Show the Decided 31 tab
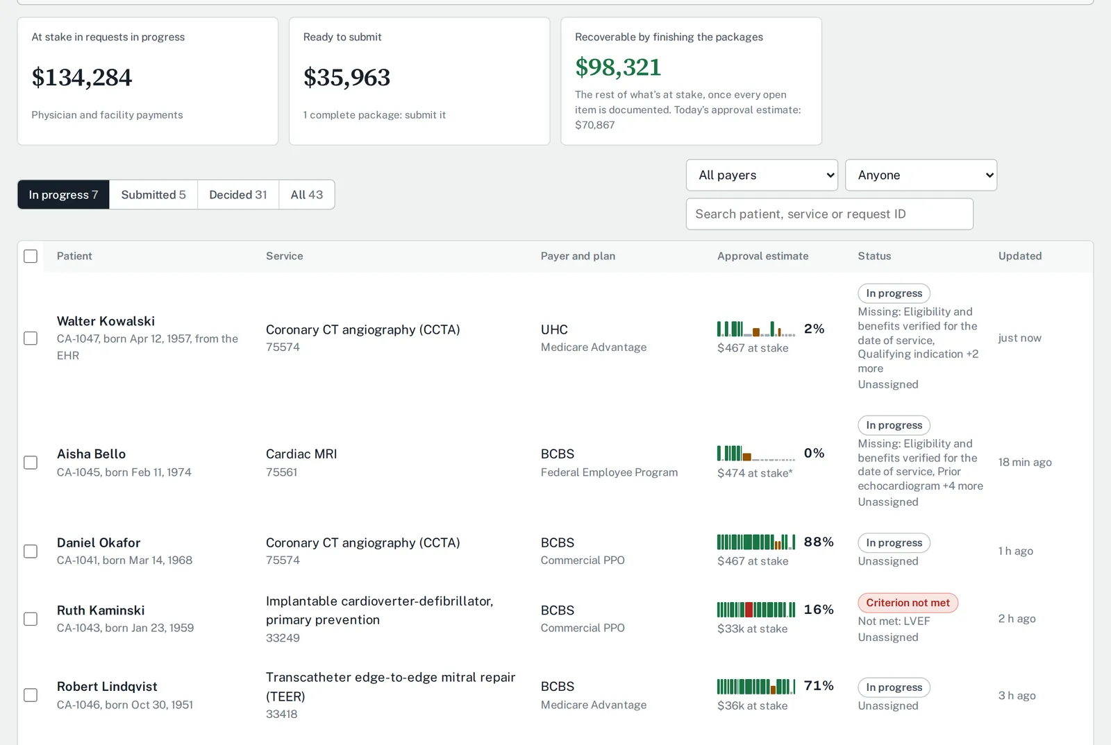The height and width of the screenshot is (745, 1111). (238, 195)
